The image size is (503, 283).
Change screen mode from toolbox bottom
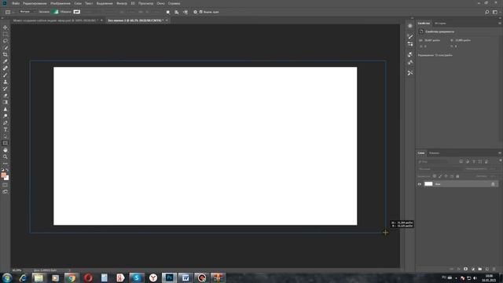pos(6,192)
